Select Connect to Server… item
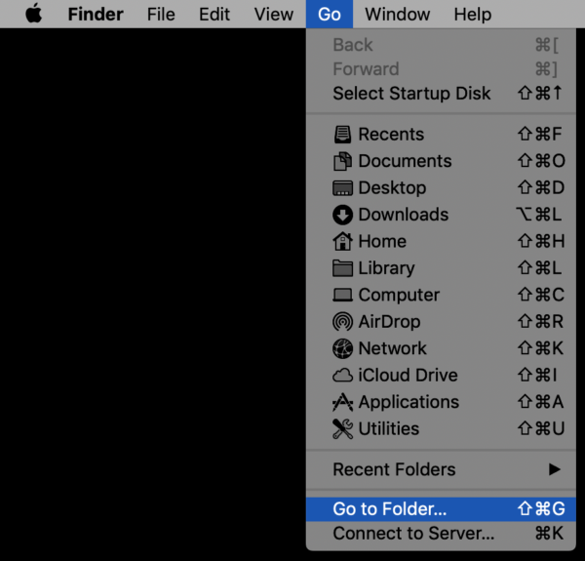 tap(441, 534)
